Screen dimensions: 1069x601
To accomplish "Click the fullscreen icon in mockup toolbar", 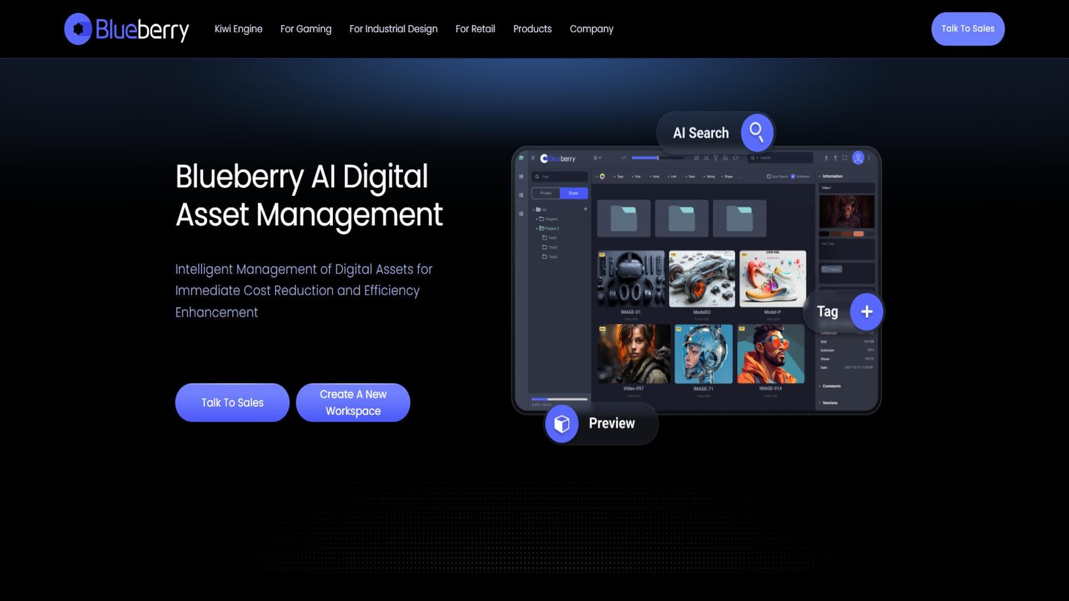I will 845,158.
